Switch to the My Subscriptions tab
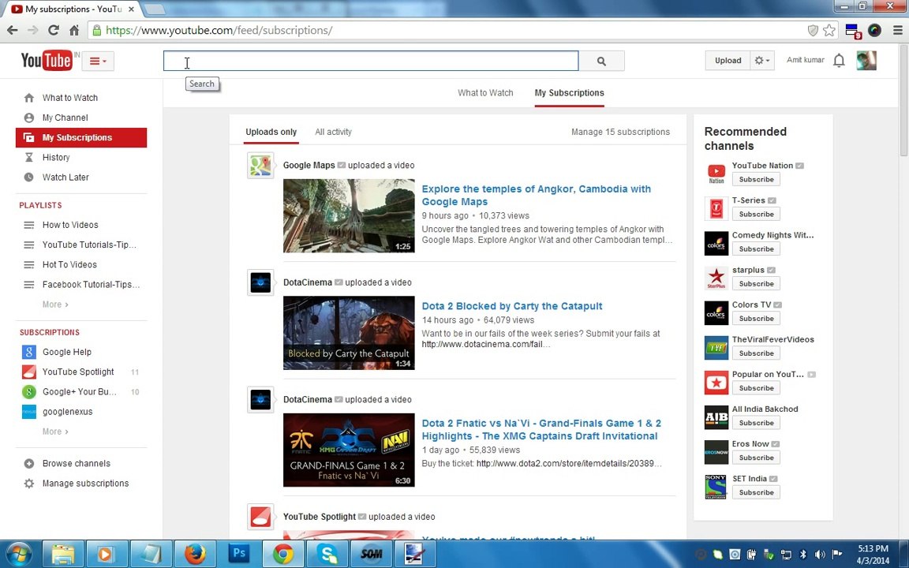Image resolution: width=909 pixels, height=568 pixels. (569, 93)
